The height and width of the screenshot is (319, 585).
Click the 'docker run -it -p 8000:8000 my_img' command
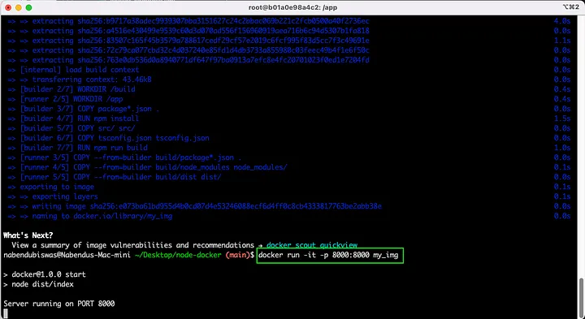[328, 255]
